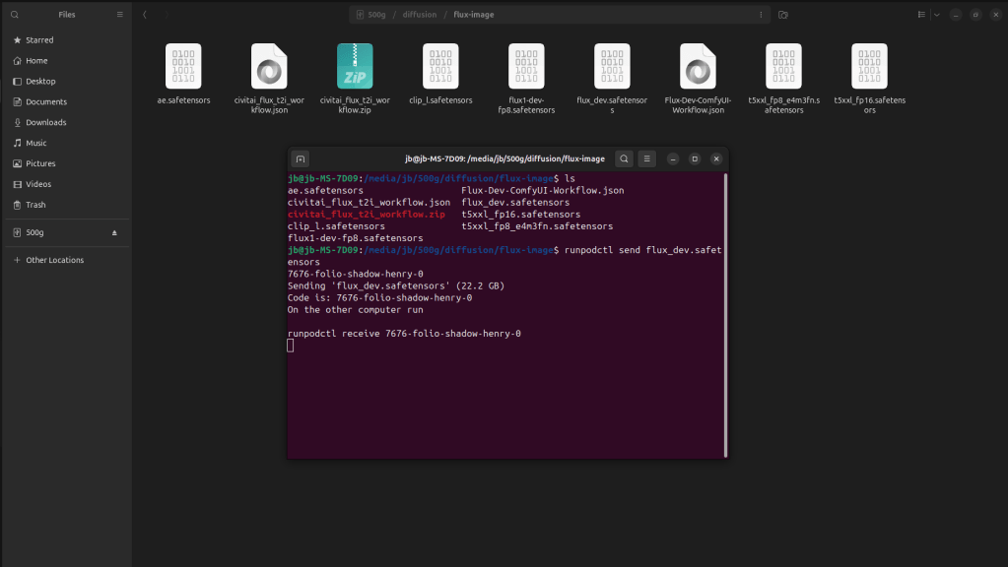Go back with the back arrow
This screenshot has width=1008, height=567.
pos(146,15)
